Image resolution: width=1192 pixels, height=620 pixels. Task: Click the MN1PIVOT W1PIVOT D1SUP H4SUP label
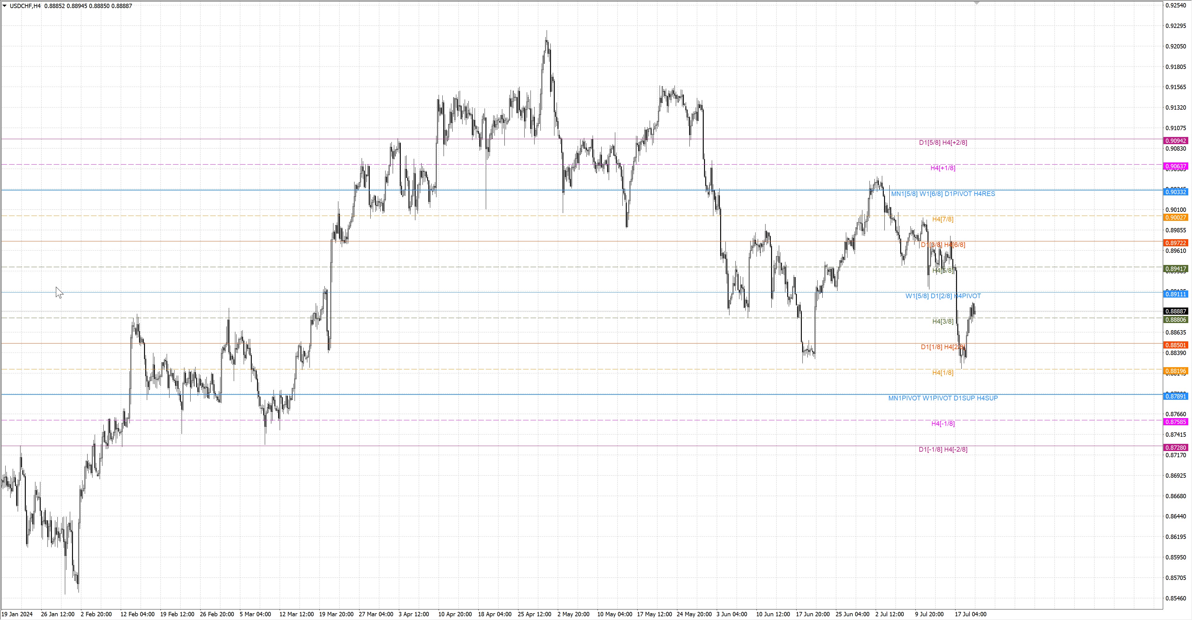coord(943,398)
